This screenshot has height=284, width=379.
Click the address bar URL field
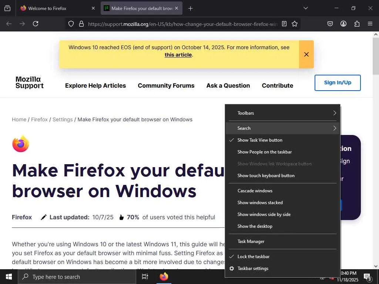click(182, 24)
